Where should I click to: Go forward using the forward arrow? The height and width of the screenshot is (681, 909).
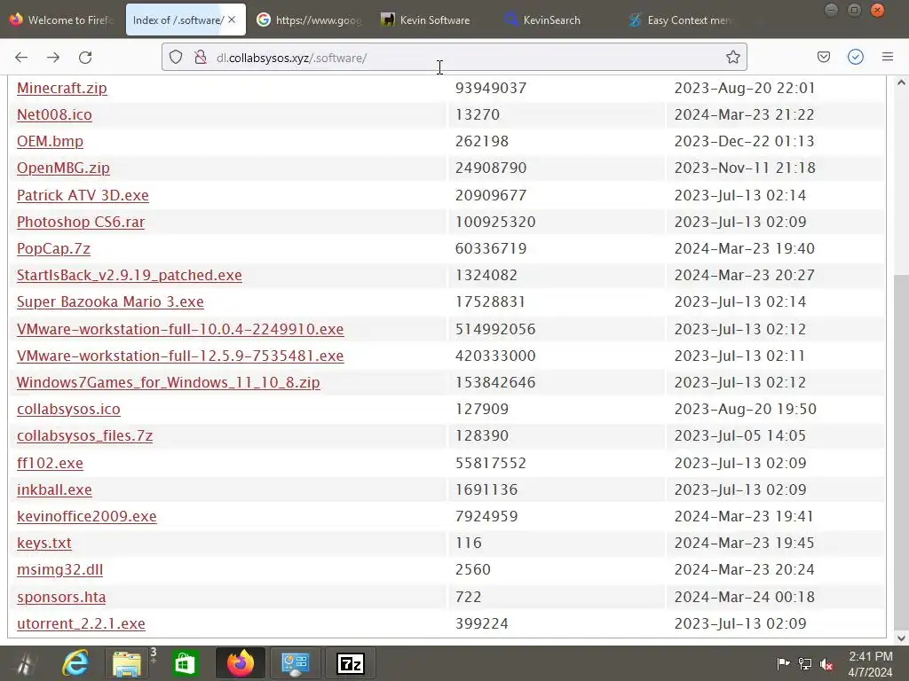tap(53, 58)
